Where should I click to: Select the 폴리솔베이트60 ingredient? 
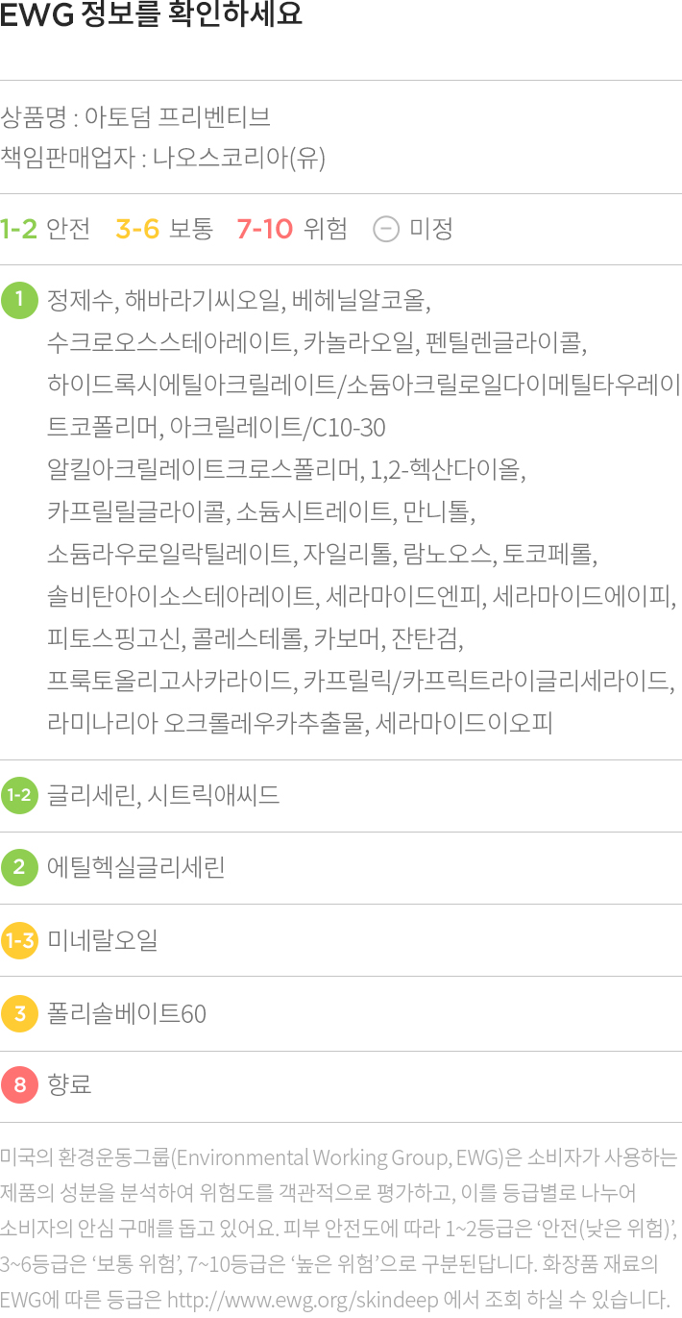click(127, 1013)
